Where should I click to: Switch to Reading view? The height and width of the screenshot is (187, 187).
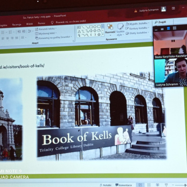[x=158, y=185]
